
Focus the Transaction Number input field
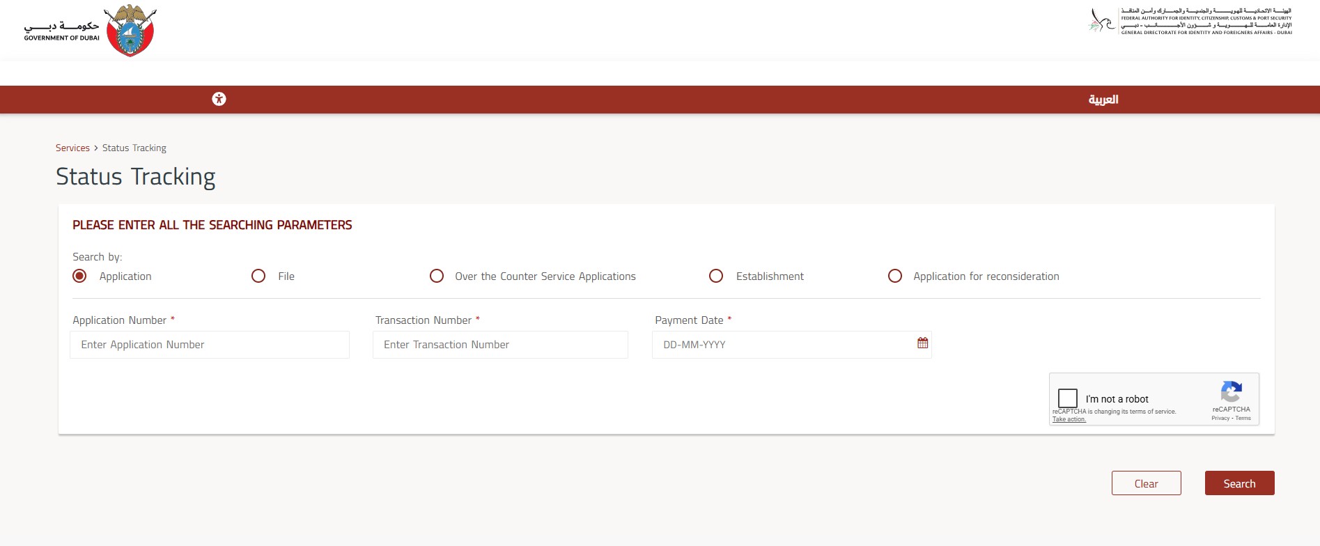coord(500,345)
